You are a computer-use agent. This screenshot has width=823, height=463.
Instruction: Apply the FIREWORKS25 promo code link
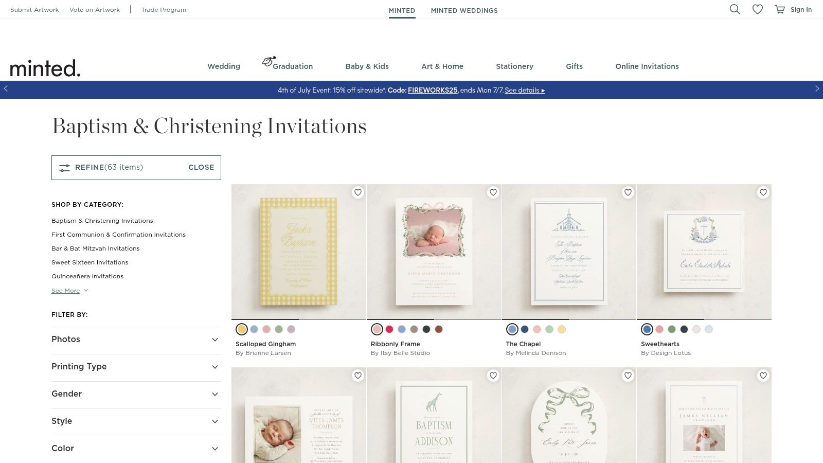tap(433, 90)
